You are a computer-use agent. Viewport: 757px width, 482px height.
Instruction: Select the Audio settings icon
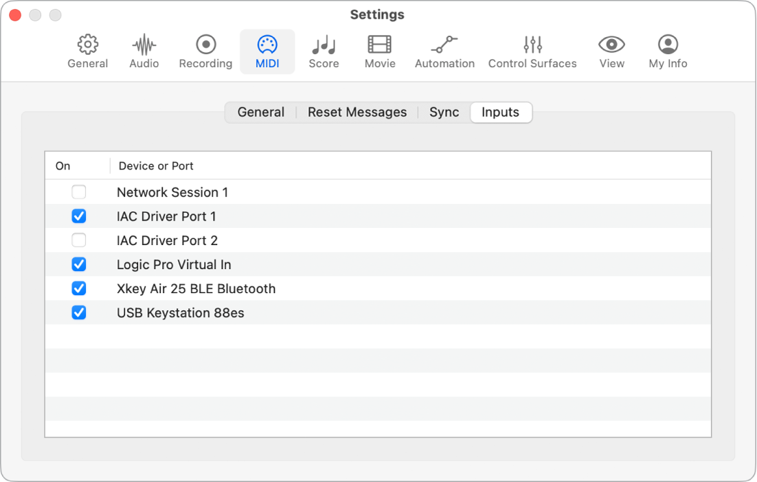click(144, 51)
